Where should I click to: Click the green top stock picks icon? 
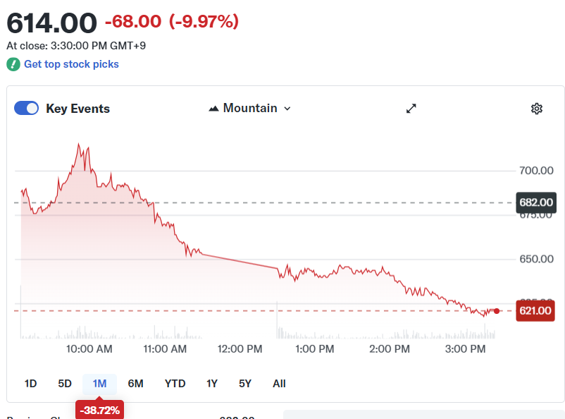pyautogui.click(x=12, y=64)
